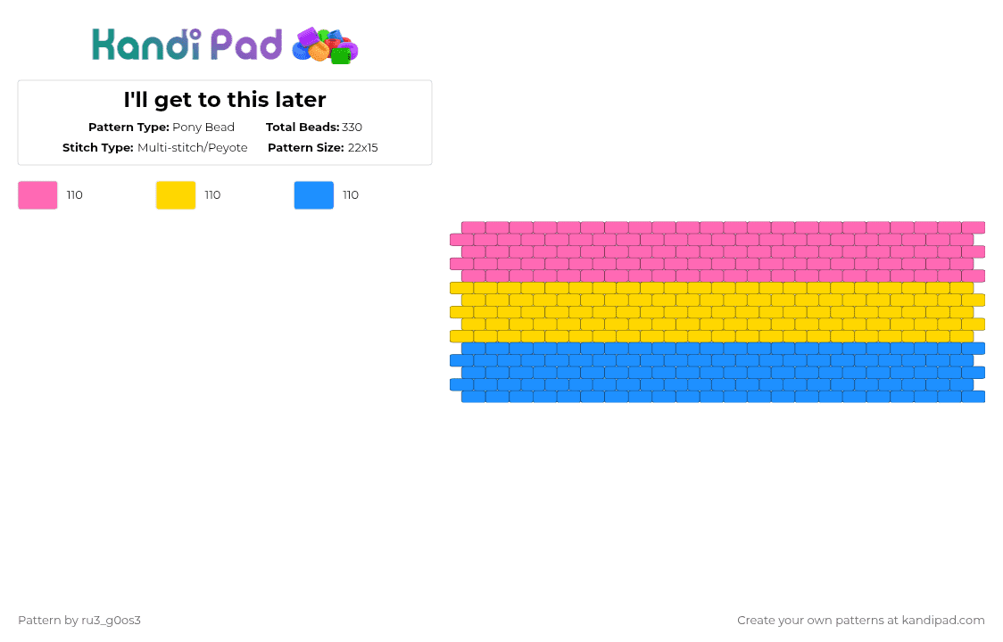This screenshot has width=1003, height=642.
Task: Click the Kandi Pad logo text
Action: (187, 45)
